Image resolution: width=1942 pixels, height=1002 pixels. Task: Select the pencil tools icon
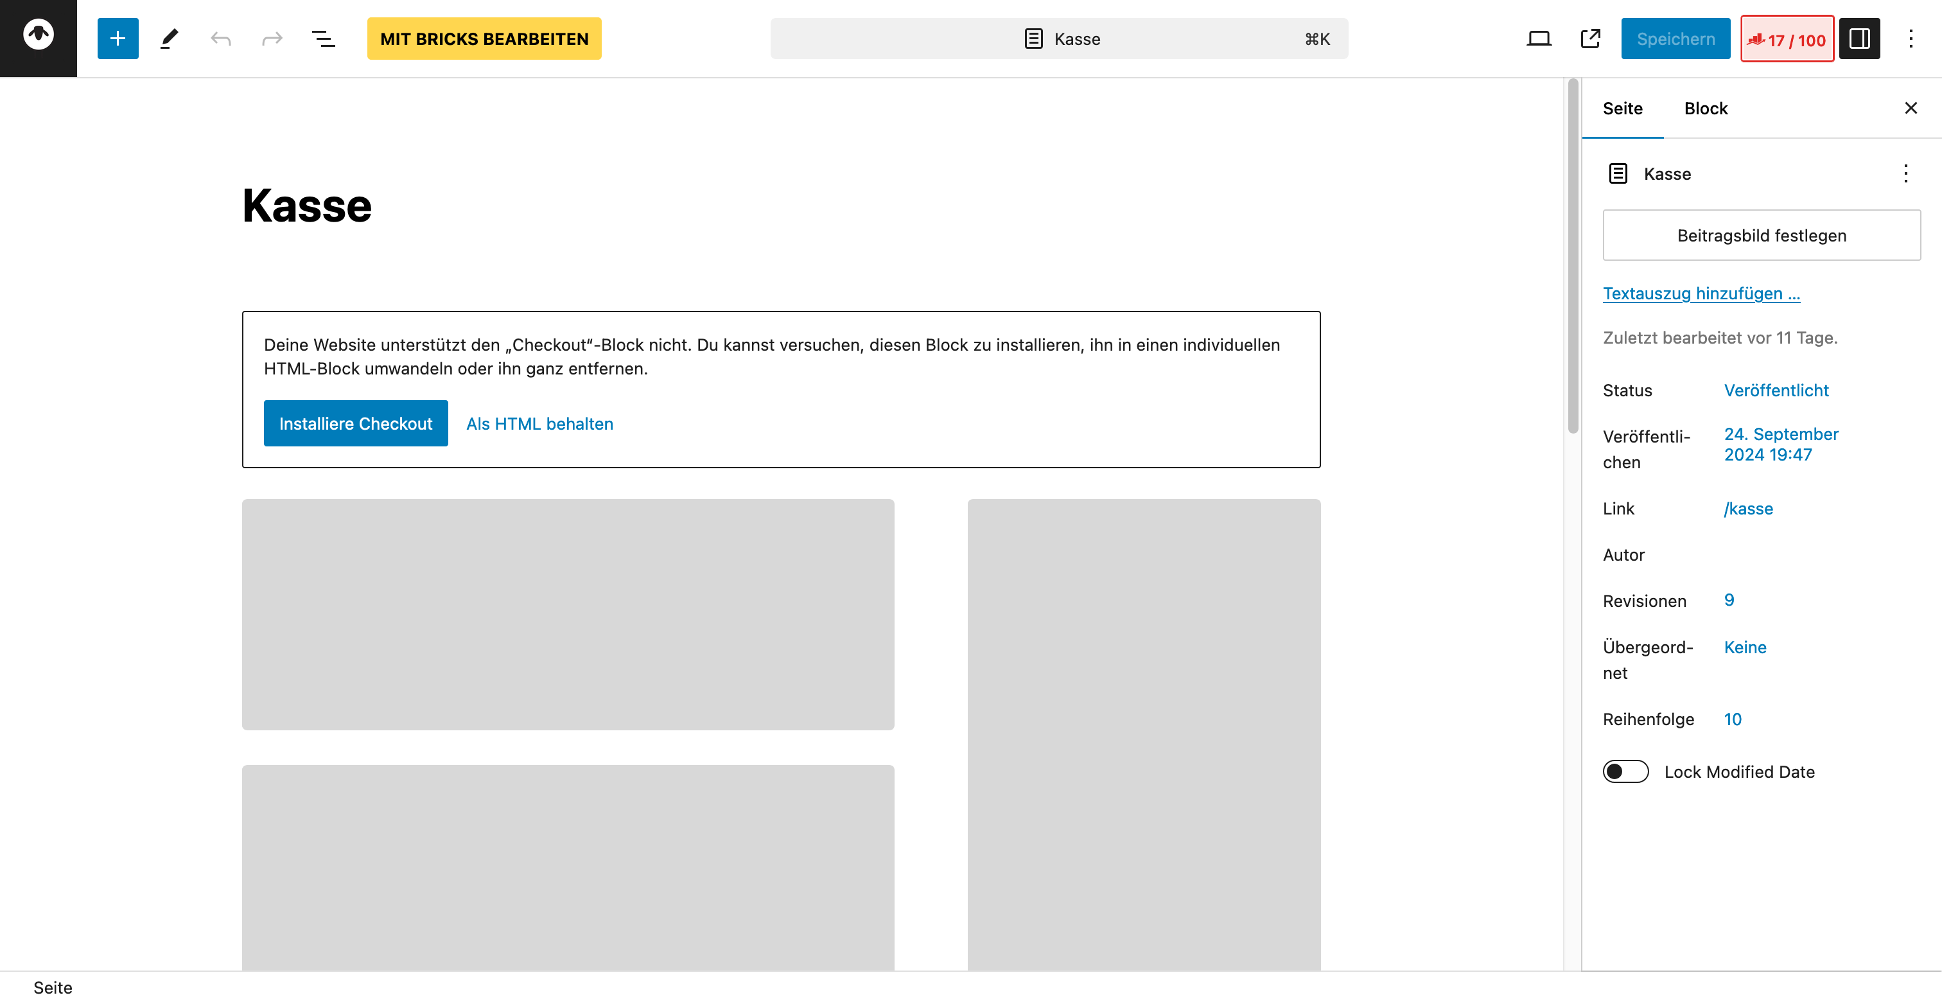click(169, 39)
